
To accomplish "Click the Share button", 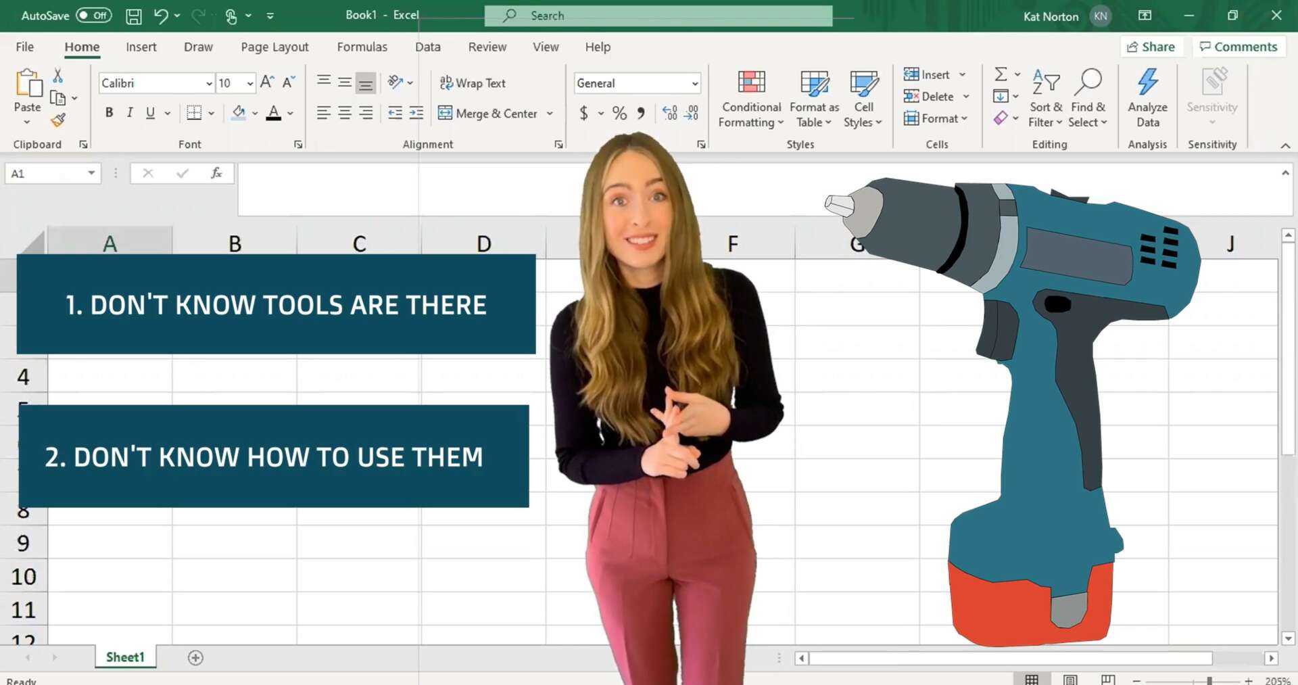I will point(1151,47).
